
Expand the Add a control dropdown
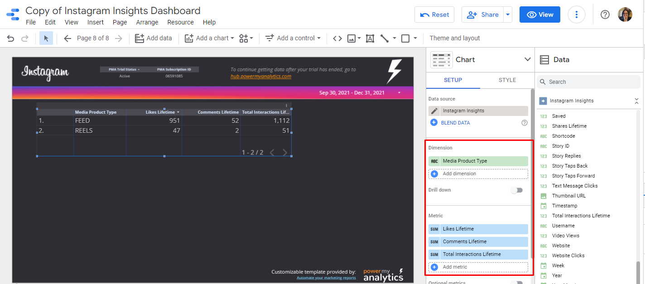coord(293,39)
